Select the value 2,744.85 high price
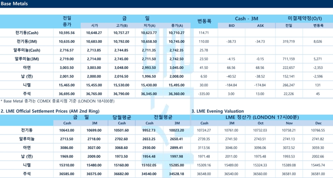 point(121,50)
